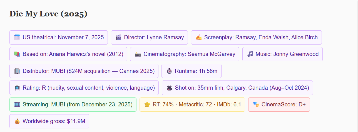
Task: Click the music note icon beside Music
Action: pyautogui.click(x=250, y=54)
